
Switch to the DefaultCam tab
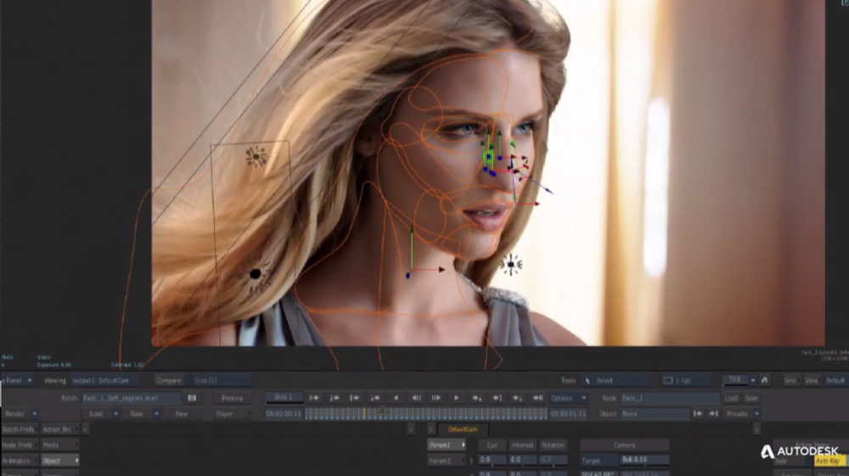464,429
